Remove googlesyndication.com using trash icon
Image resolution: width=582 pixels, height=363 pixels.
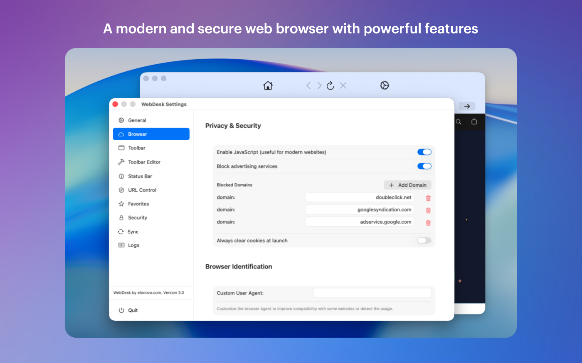(428, 210)
